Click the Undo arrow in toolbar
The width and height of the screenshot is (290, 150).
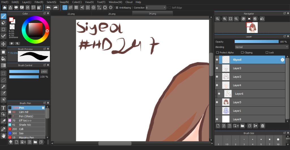[48, 8]
